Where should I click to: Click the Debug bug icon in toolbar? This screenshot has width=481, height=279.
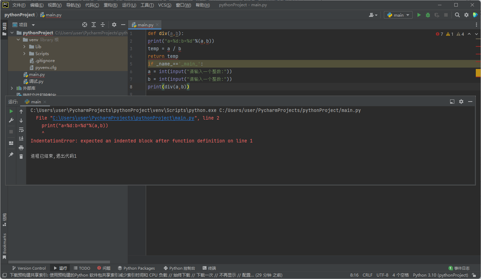pos(428,15)
